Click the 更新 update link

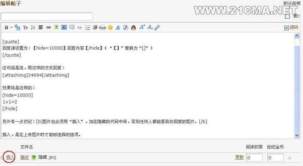click(x=240, y=157)
